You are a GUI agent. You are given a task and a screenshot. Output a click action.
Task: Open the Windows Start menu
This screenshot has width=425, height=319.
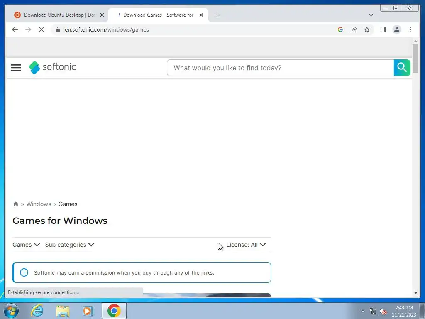pyautogui.click(x=11, y=311)
